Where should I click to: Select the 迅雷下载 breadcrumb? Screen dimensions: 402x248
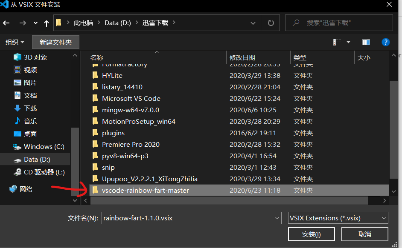(x=155, y=23)
